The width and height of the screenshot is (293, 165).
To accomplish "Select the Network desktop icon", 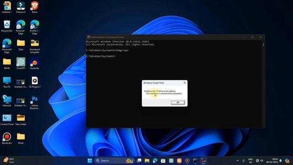I will click(7, 101).
